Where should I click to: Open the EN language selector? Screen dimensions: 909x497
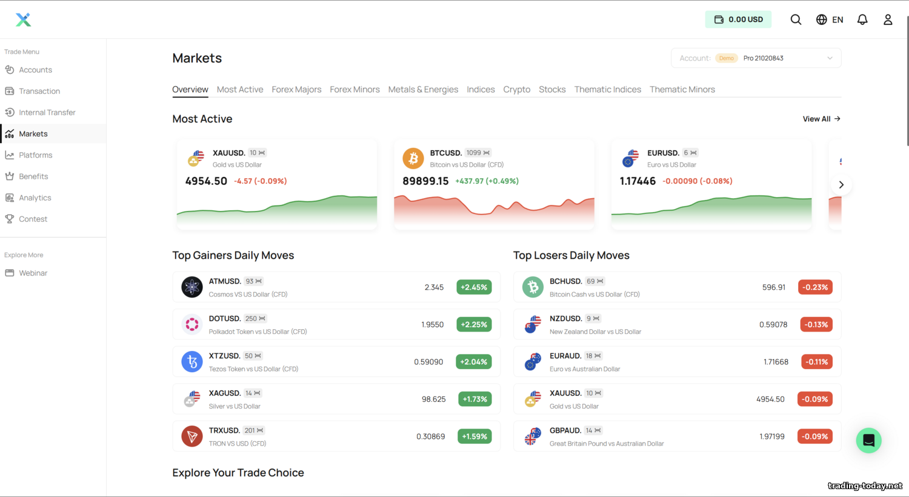(837, 19)
